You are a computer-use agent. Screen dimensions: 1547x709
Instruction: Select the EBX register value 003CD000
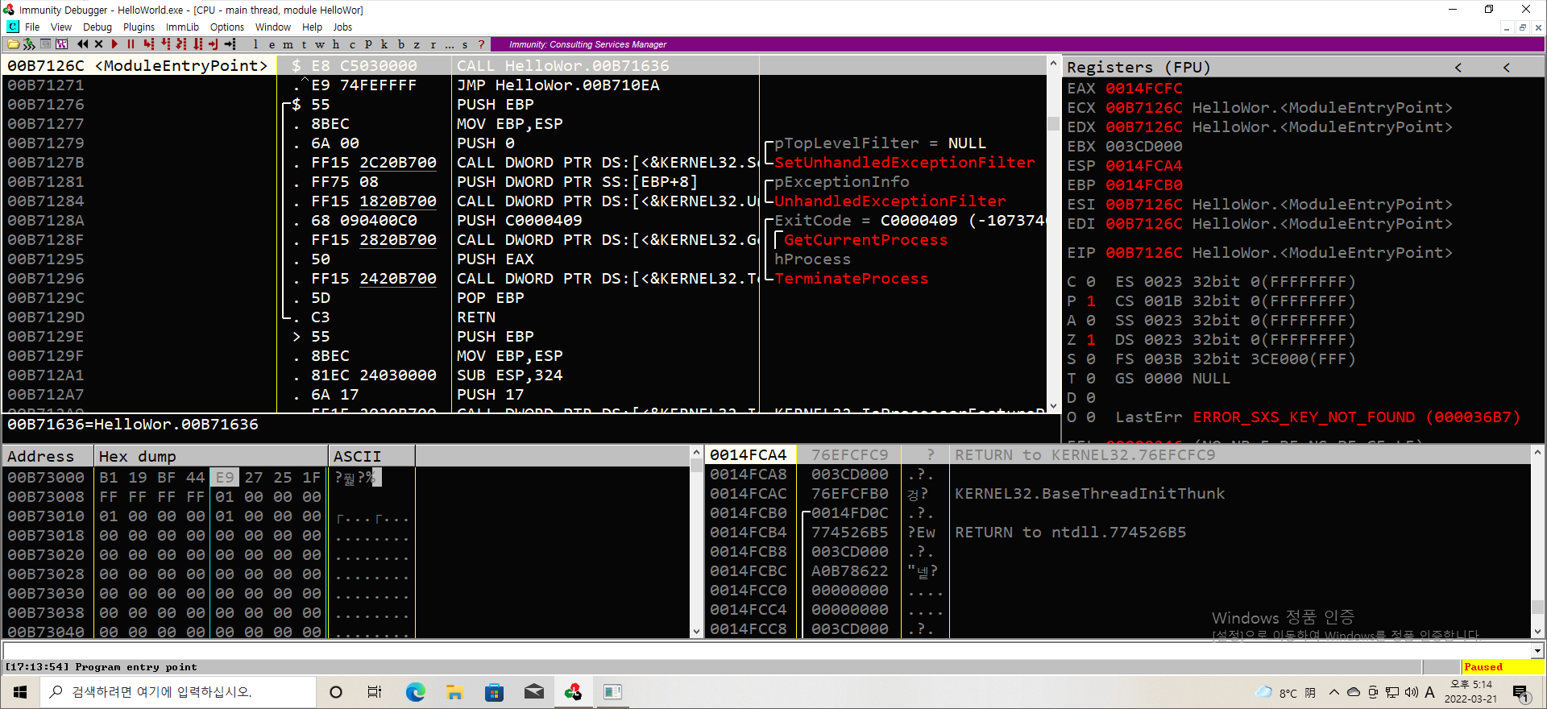tap(1144, 146)
